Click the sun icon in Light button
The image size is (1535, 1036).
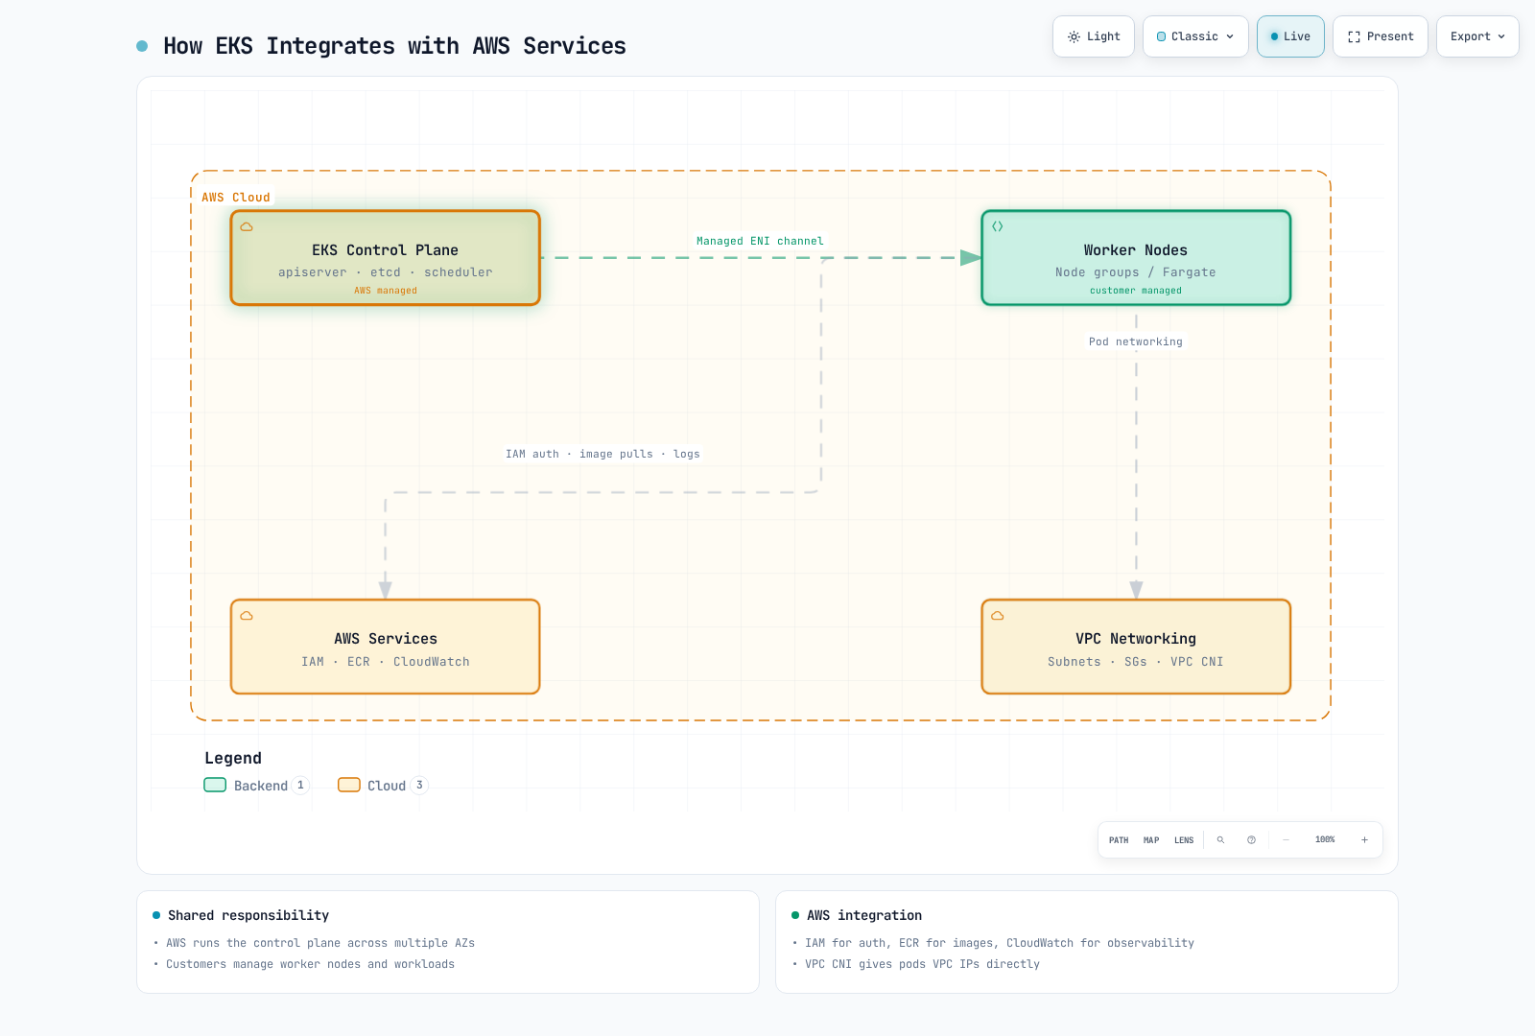(x=1074, y=36)
